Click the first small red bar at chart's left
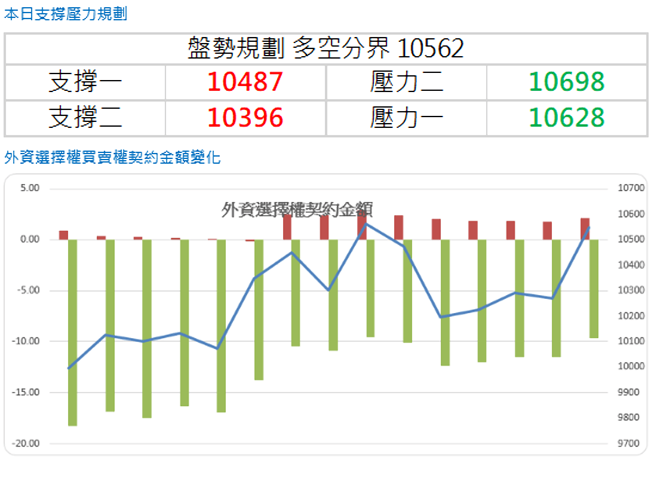 (x=64, y=235)
